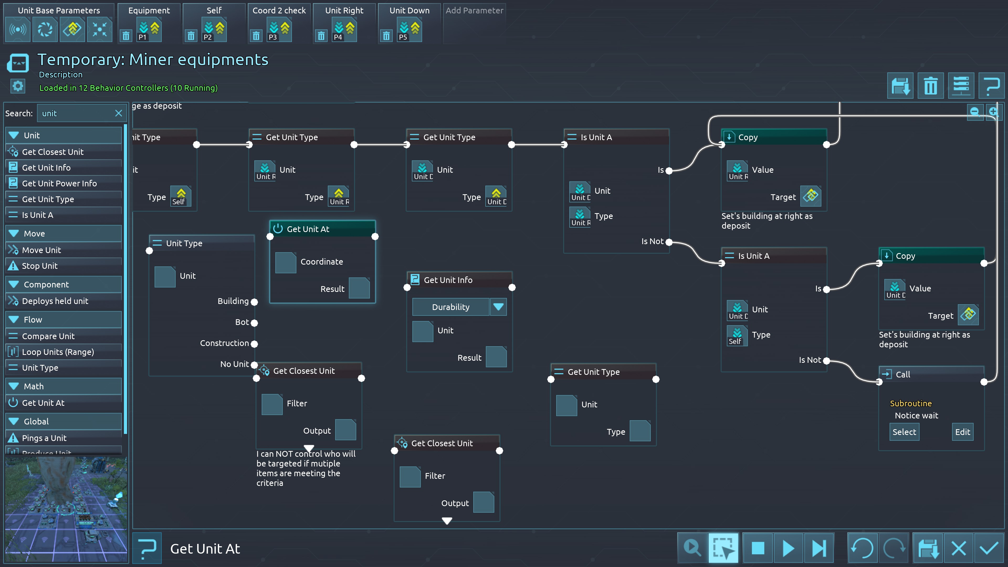Delete behavior with the top-right trash icon
This screenshot has width=1008, height=567.
point(931,86)
